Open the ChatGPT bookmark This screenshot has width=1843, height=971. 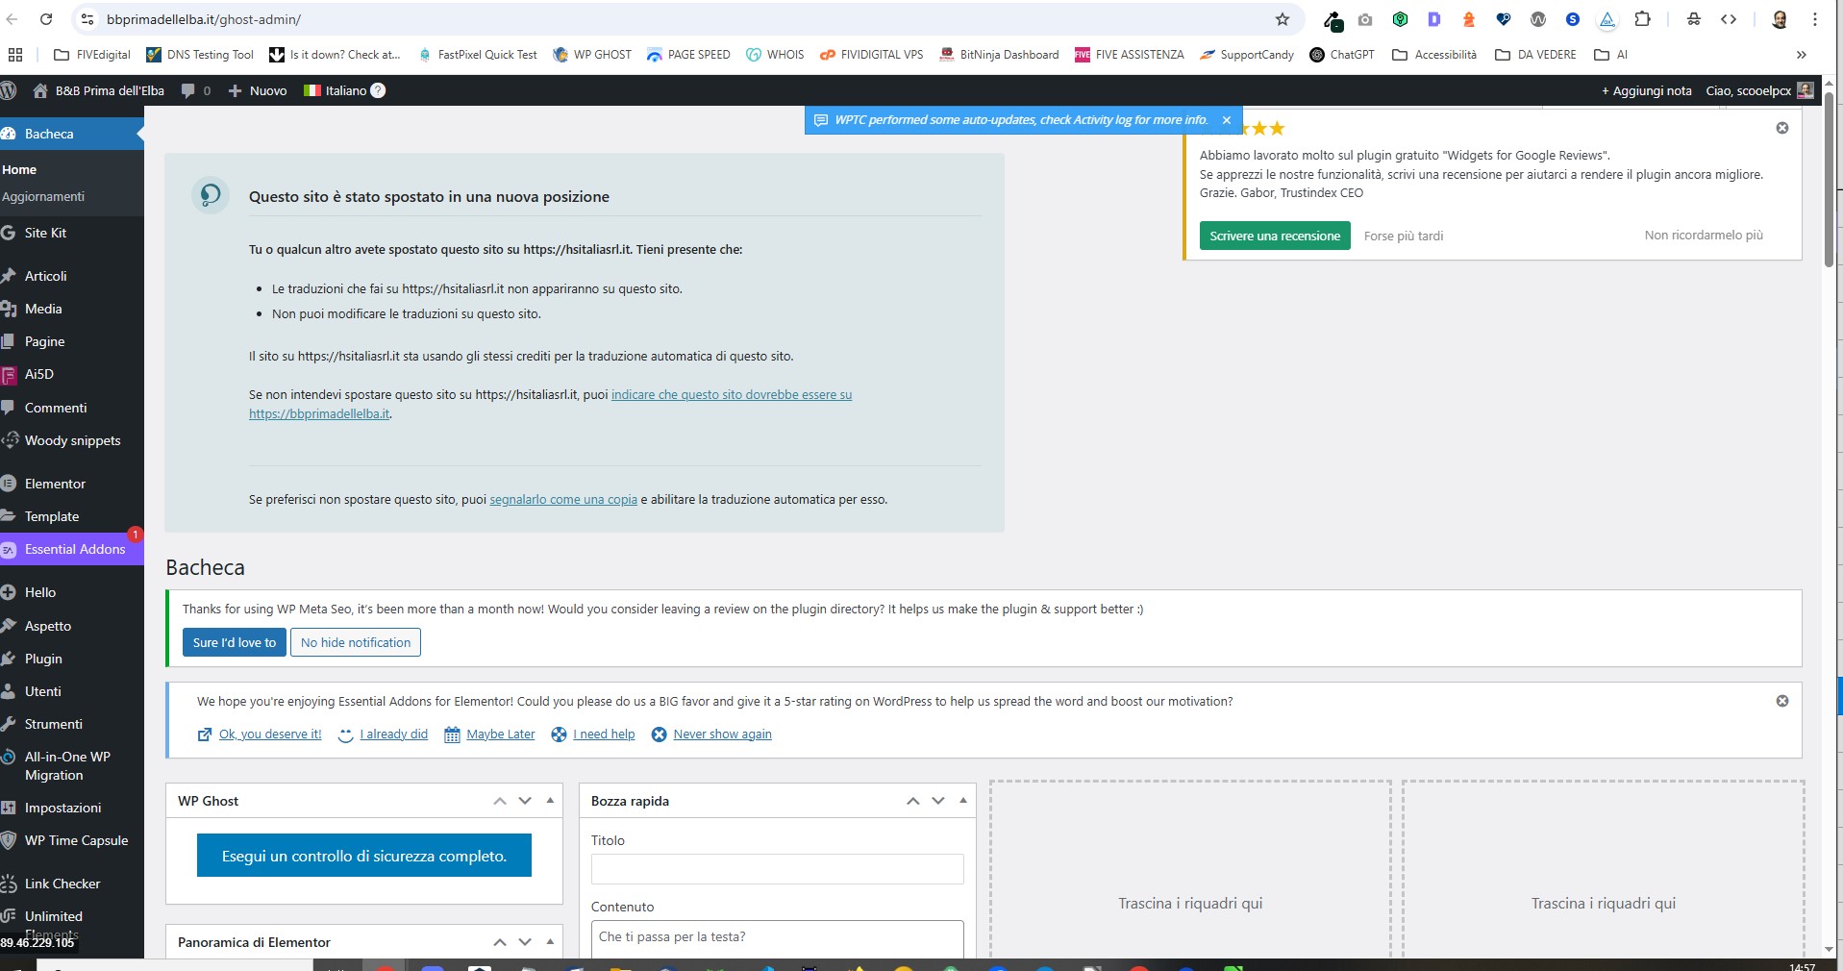[x=1342, y=55]
